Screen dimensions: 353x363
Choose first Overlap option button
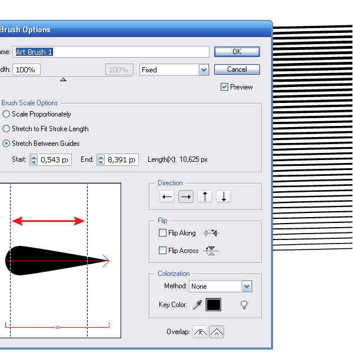click(200, 332)
